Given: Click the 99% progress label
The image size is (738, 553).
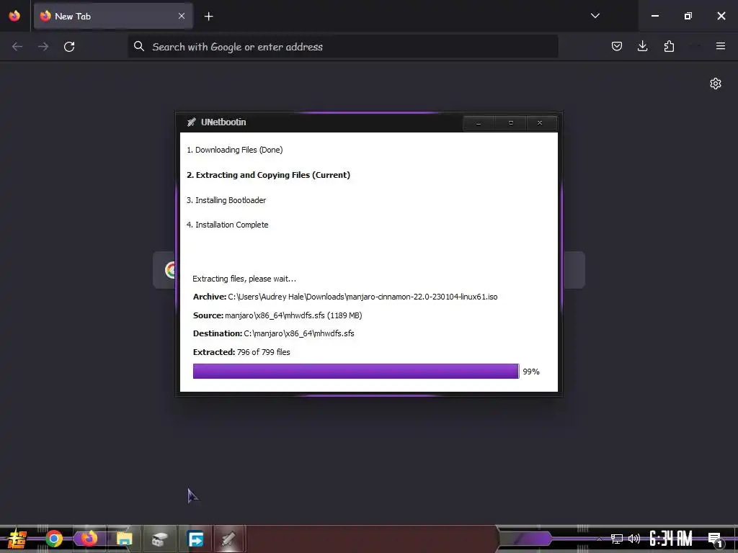Looking at the screenshot, I should 531,372.
